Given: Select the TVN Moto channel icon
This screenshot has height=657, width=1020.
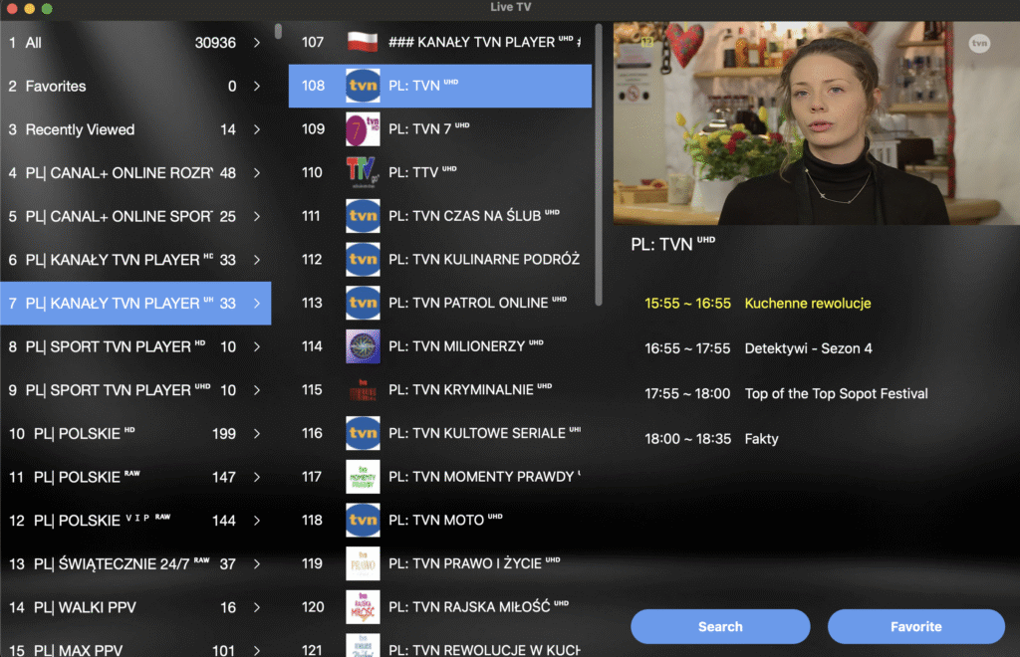Looking at the screenshot, I should pos(362,520).
